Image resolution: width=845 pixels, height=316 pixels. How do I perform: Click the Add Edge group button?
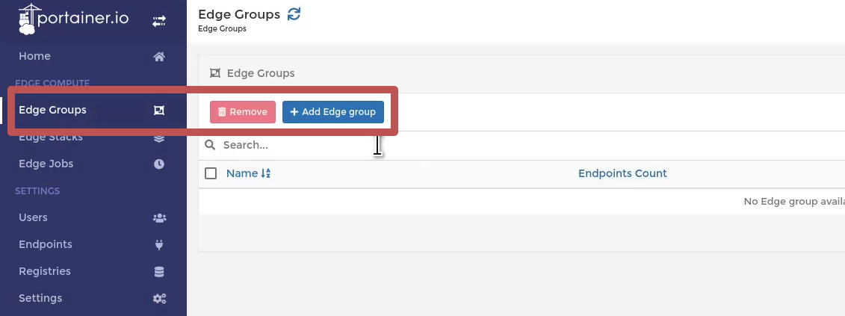pos(333,112)
